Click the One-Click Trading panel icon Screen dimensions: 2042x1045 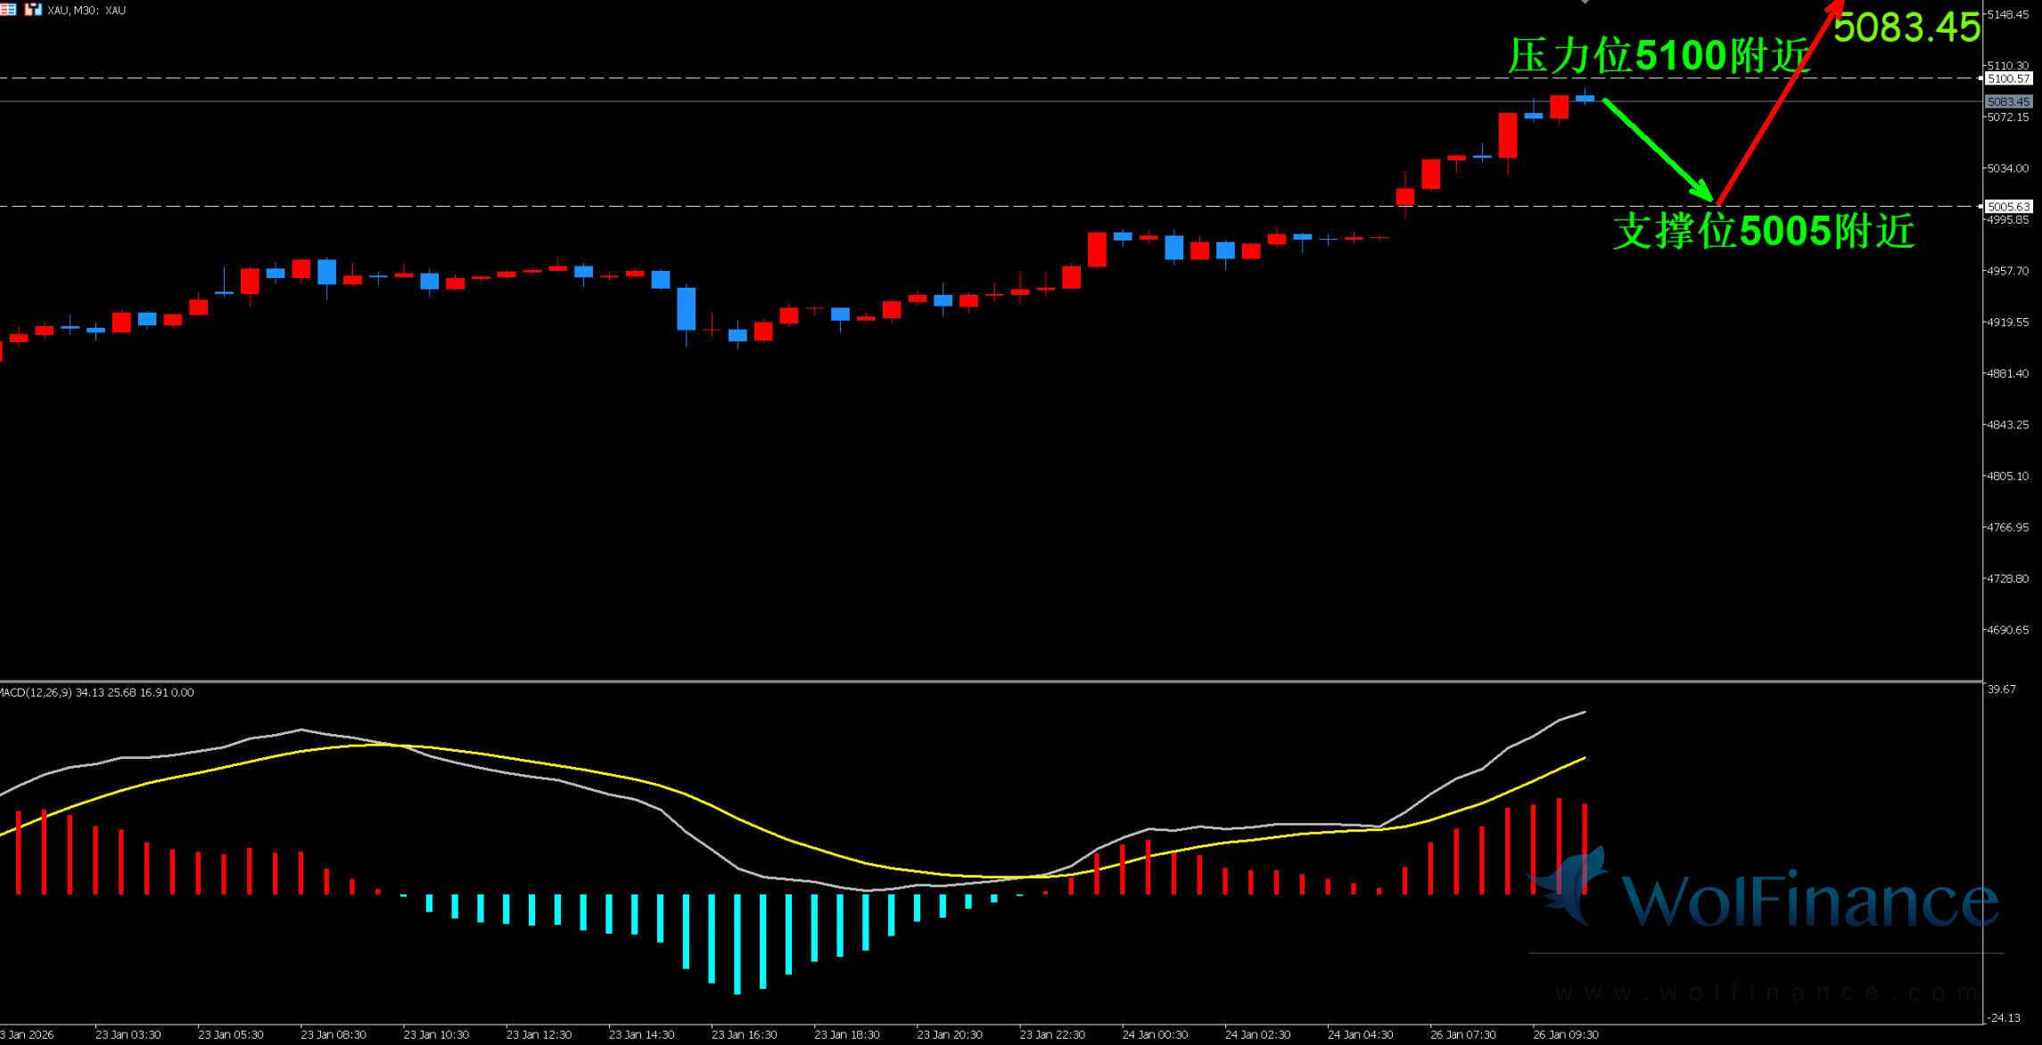(x=33, y=10)
